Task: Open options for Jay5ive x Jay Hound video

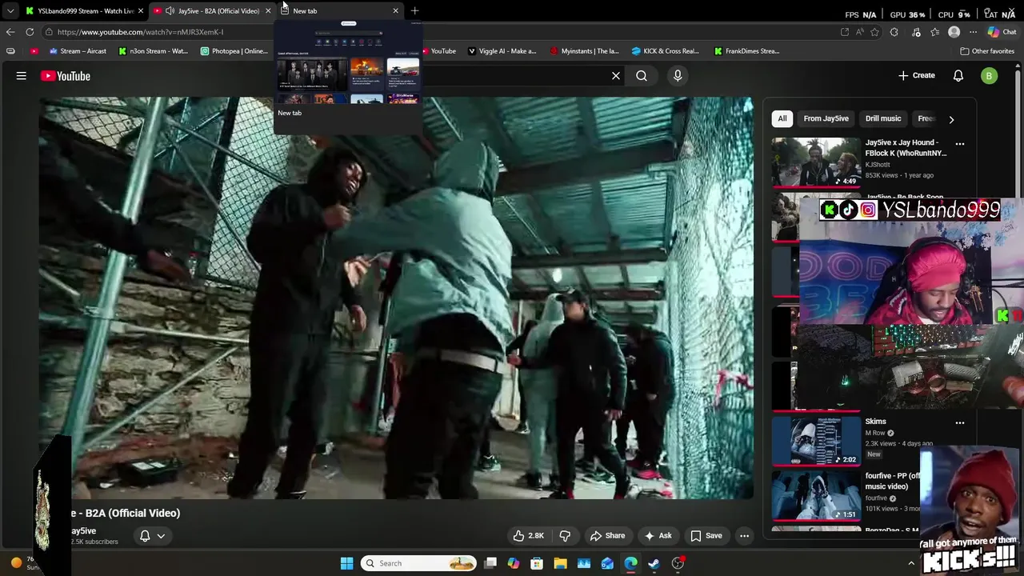Action: (x=960, y=144)
